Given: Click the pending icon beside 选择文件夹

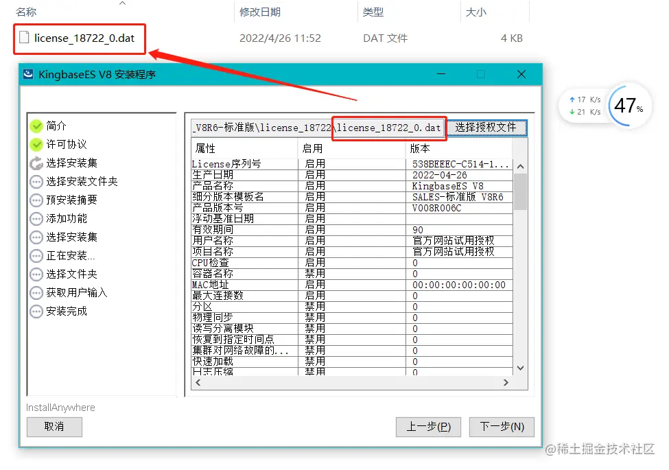Looking at the screenshot, I should [36, 274].
